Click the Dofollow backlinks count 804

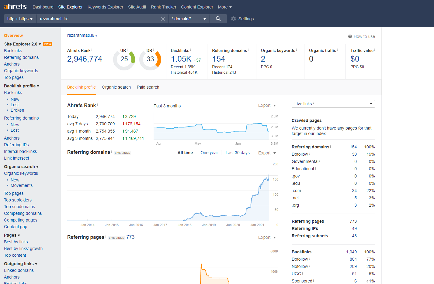(353, 259)
